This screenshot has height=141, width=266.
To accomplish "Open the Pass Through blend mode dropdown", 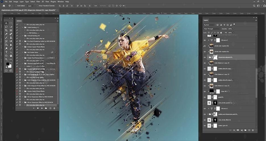I will (x=212, y=29).
